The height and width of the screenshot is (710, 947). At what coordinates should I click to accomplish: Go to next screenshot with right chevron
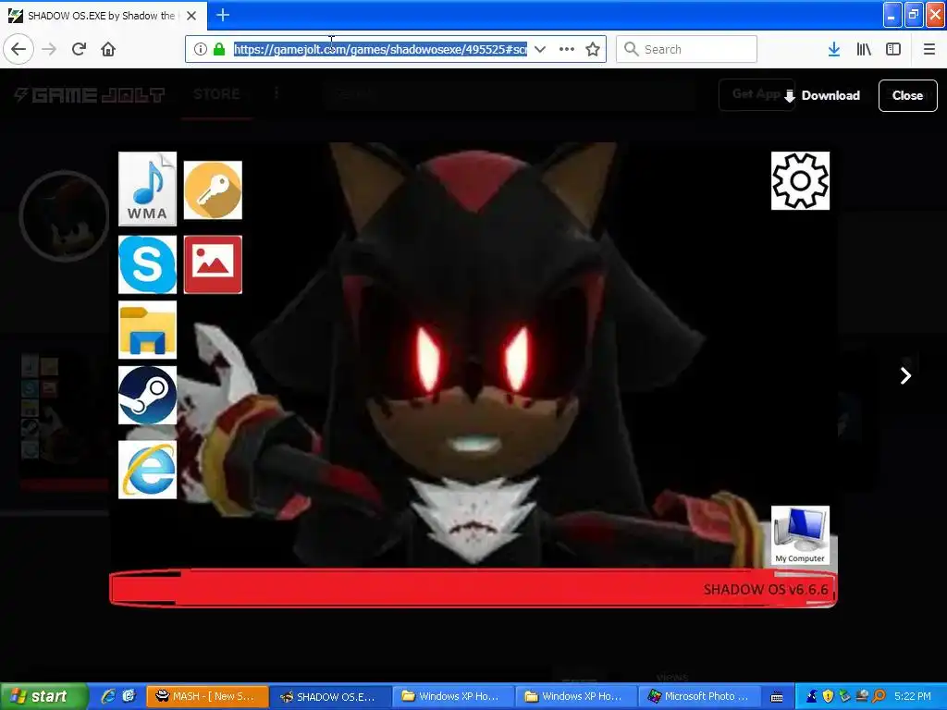point(905,375)
